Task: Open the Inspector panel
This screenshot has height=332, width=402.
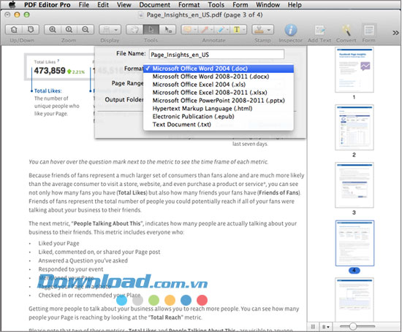Action: pyautogui.click(x=291, y=30)
